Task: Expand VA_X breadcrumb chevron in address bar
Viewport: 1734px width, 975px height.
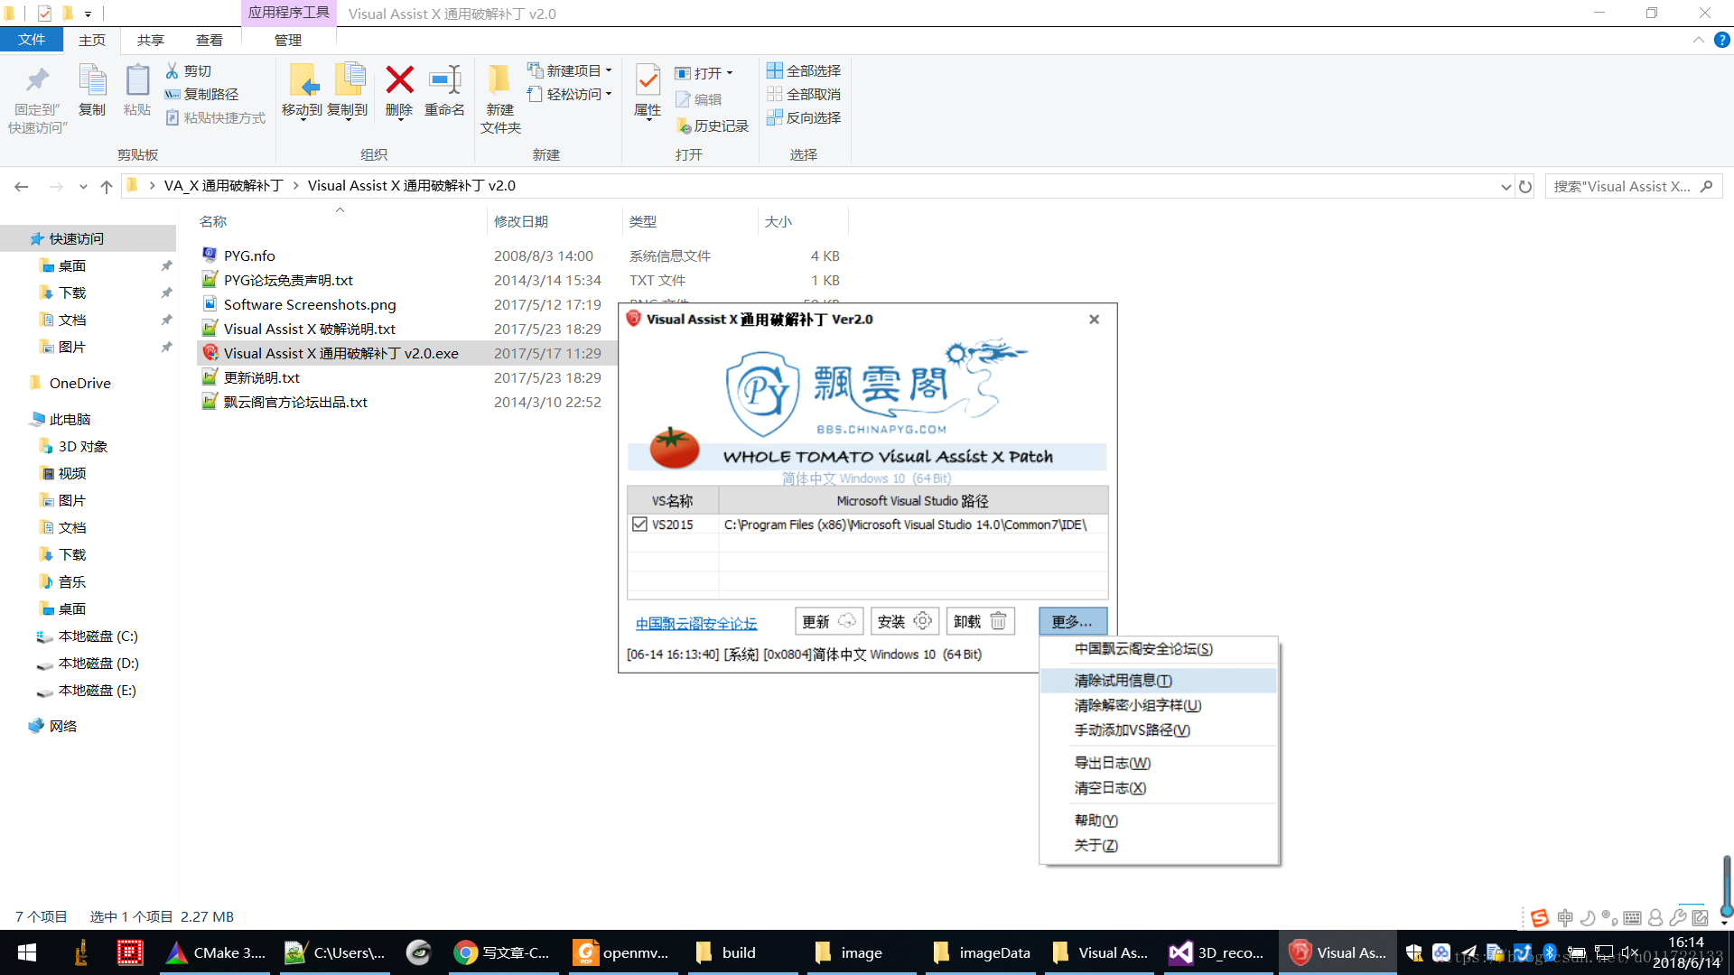Action: (x=295, y=186)
